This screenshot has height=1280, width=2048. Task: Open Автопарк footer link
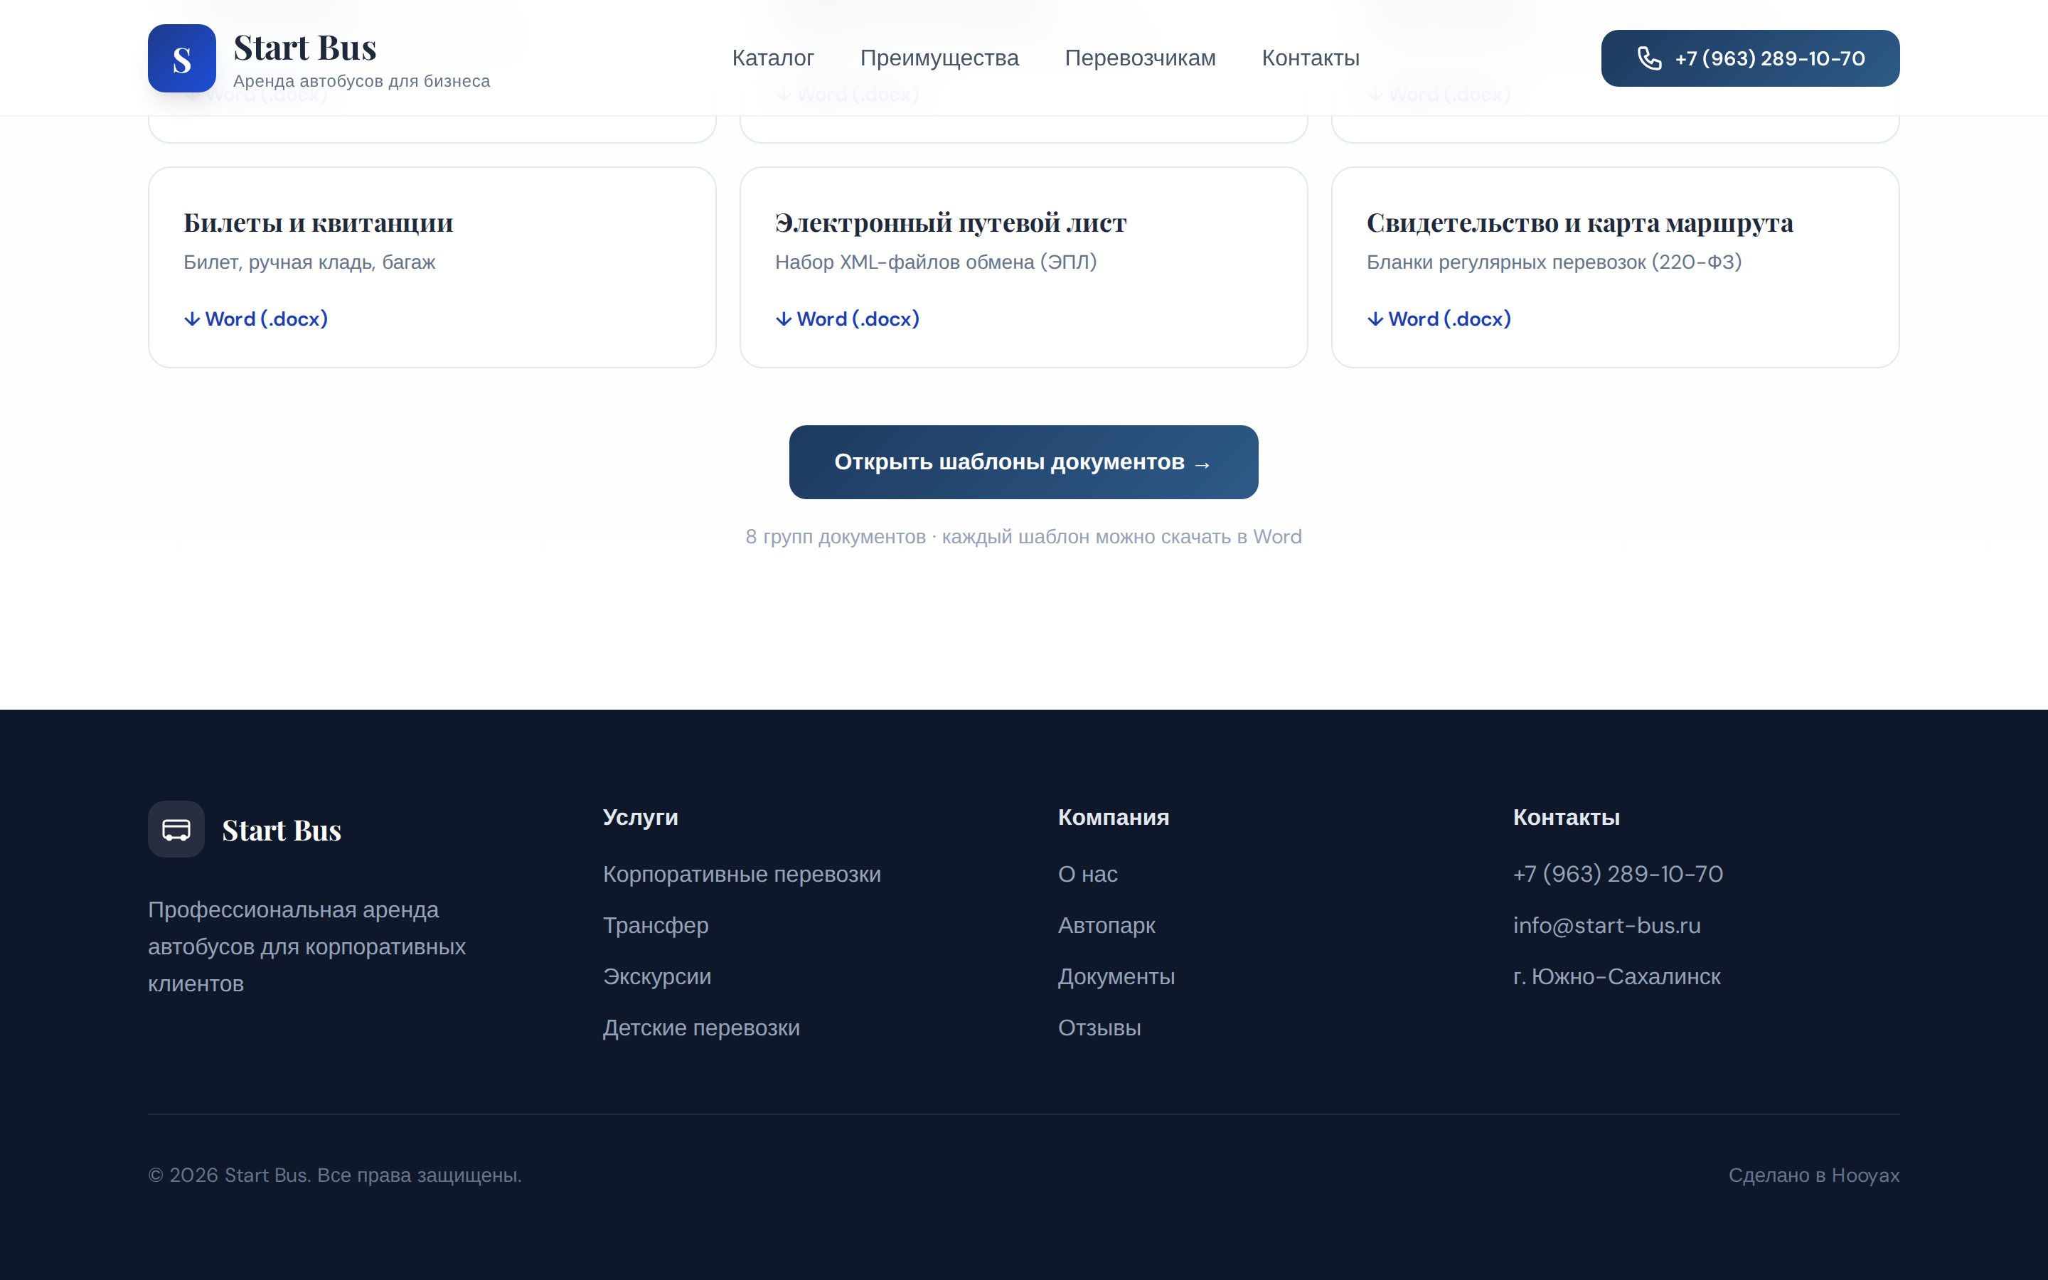click(1106, 925)
